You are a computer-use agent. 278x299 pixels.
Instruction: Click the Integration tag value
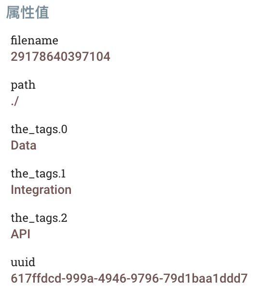pos(41,190)
